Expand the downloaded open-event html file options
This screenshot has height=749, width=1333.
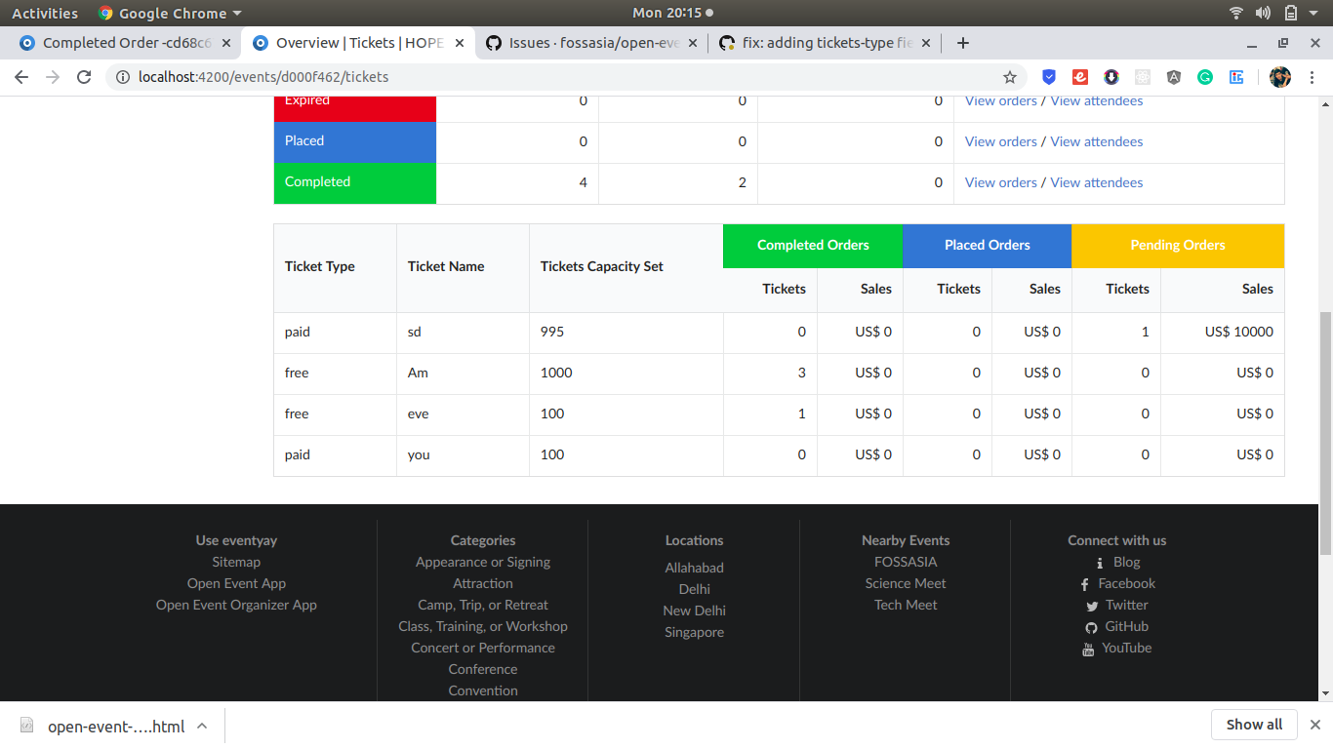coord(203,726)
